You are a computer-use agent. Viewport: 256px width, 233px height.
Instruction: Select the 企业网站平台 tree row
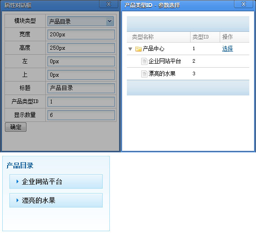pyautogui.click(x=188, y=61)
